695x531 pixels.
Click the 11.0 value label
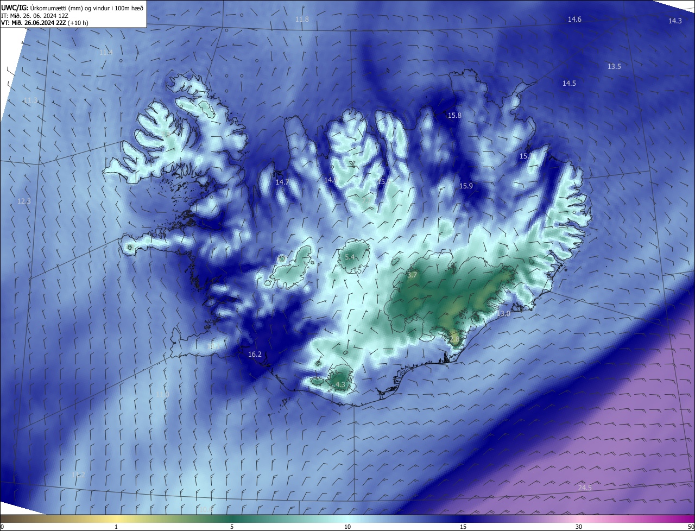pos(162,395)
